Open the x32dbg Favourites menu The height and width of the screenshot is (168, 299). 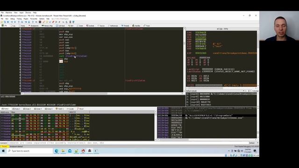34,19
